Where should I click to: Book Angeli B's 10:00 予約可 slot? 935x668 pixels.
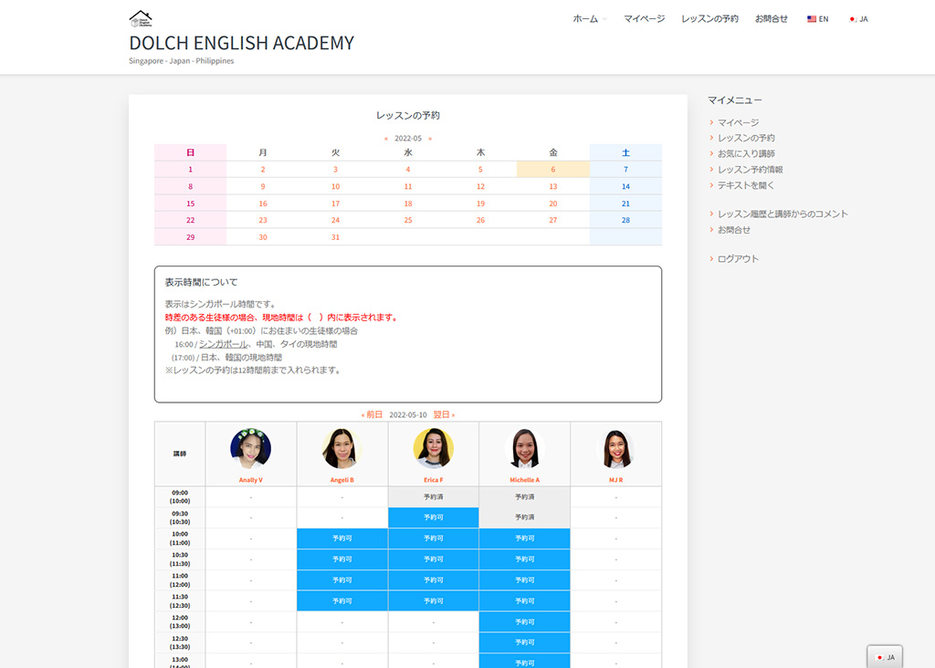coord(342,538)
